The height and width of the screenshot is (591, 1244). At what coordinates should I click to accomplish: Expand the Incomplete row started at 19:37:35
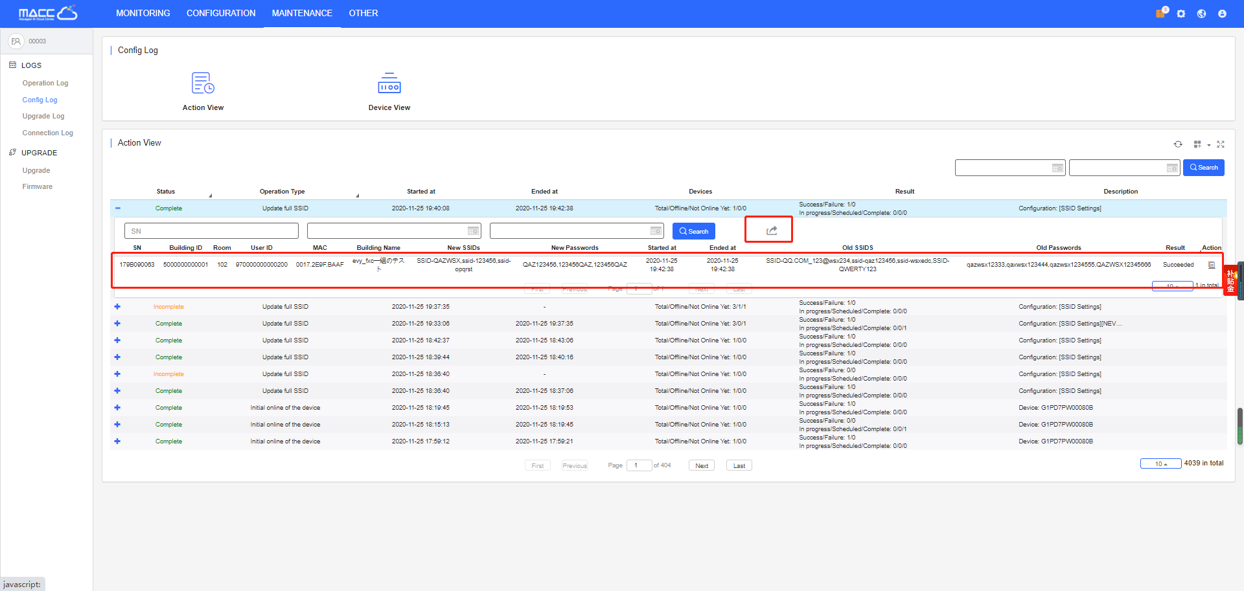click(117, 307)
